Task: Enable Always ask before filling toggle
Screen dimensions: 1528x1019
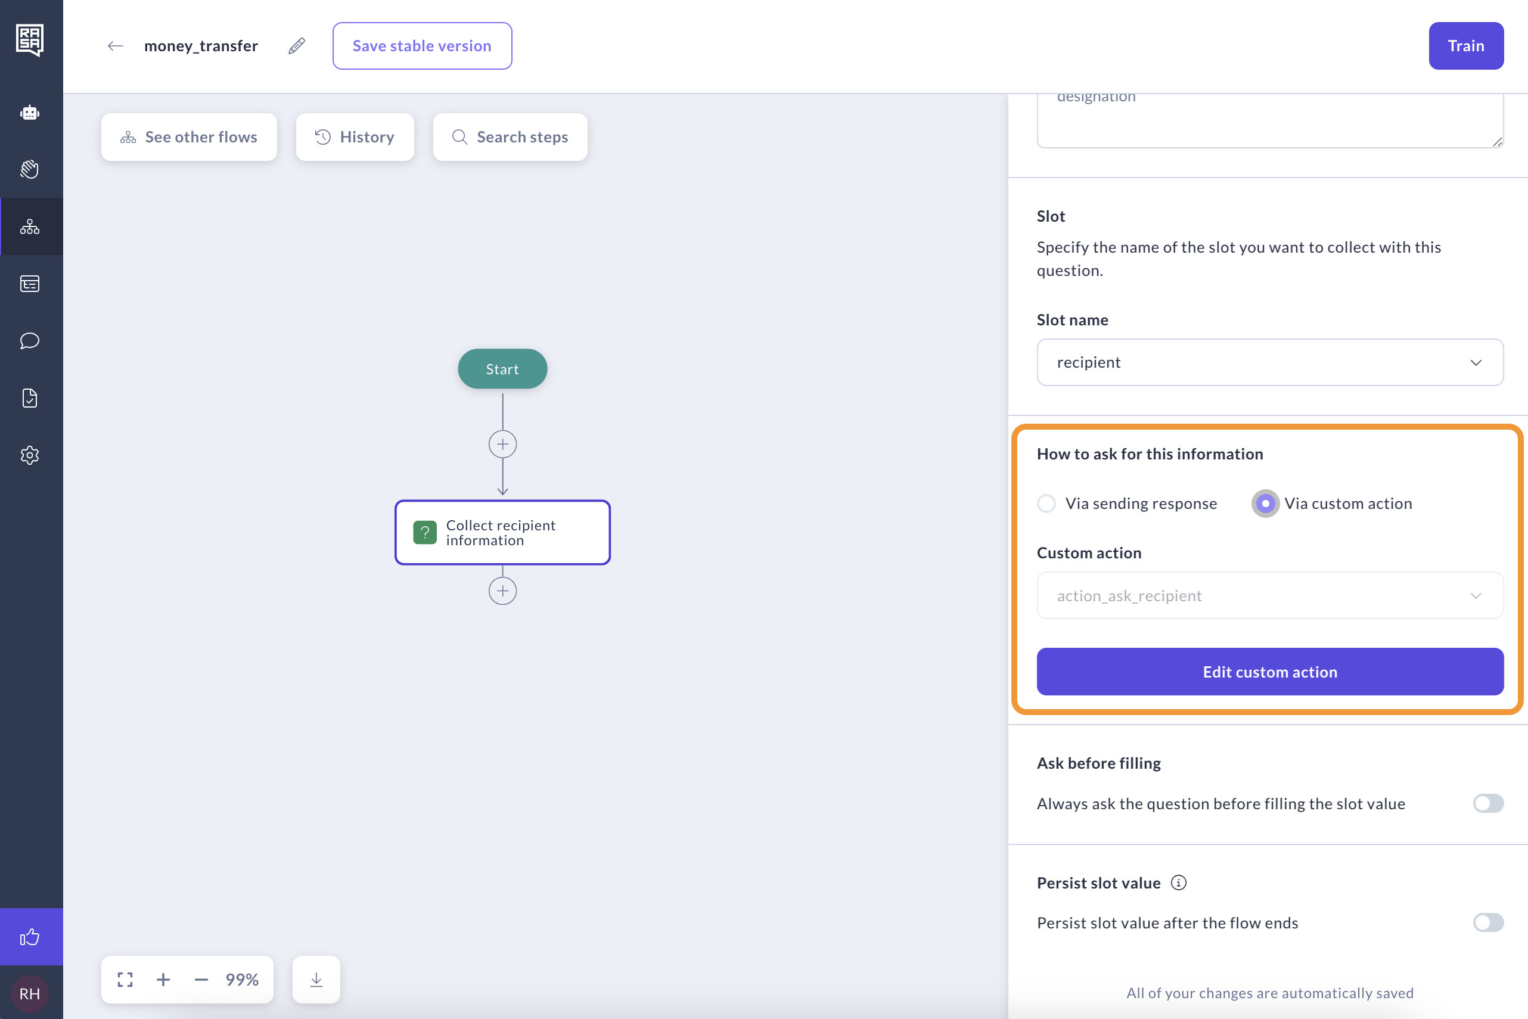Action: tap(1487, 803)
